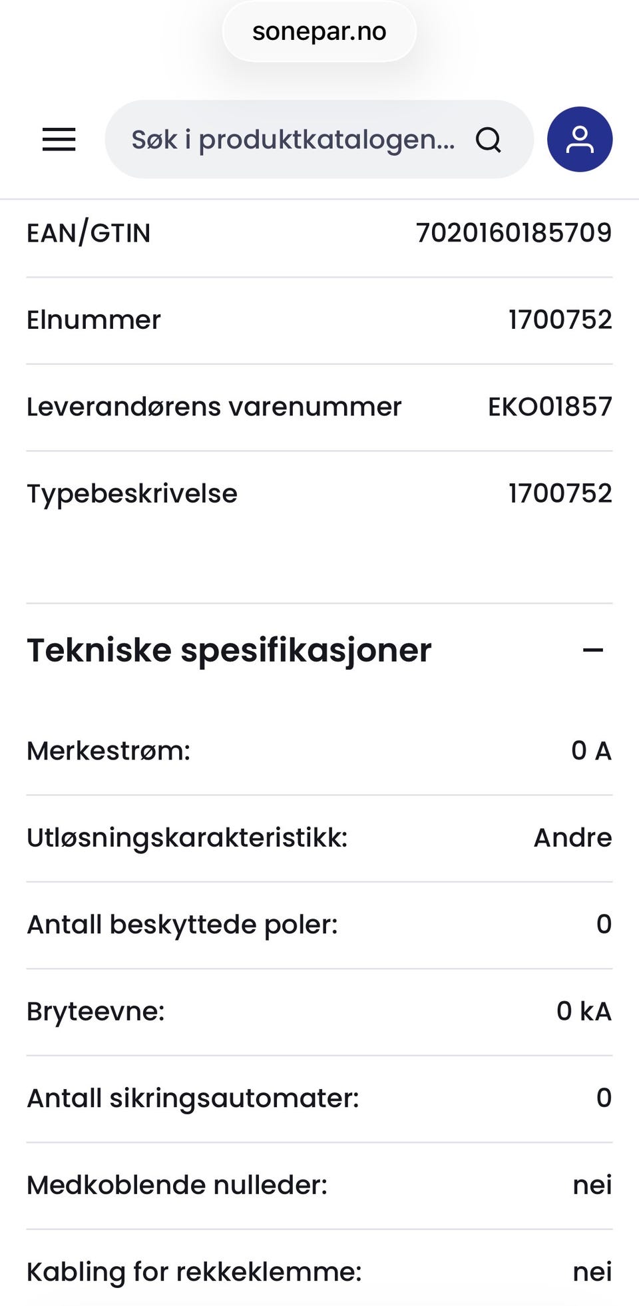Collapse the Tekniske spesifikasjoner section
This screenshot has height=1306, width=639.
click(593, 650)
